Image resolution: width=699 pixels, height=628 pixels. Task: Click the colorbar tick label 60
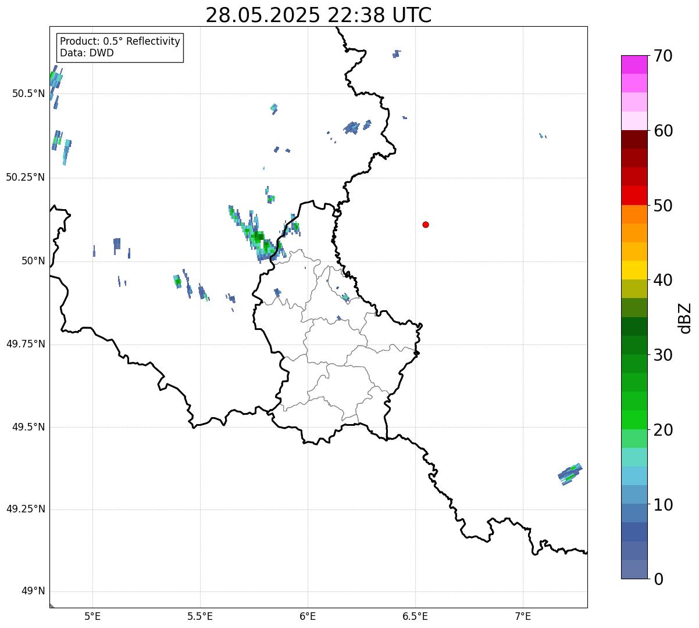(x=664, y=131)
